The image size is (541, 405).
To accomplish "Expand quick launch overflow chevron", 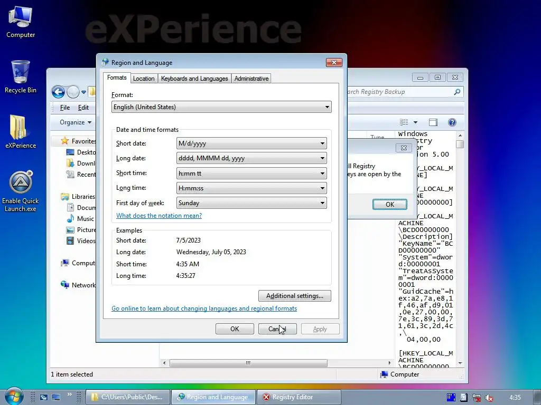I will point(70,394).
